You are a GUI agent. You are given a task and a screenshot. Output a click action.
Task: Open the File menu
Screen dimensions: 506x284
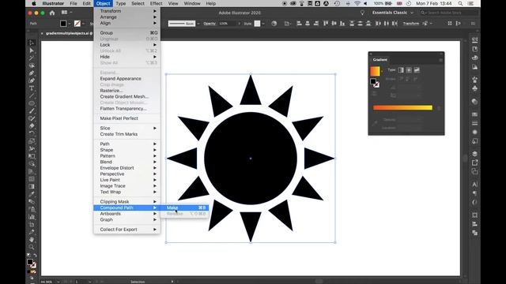tap(74, 3)
